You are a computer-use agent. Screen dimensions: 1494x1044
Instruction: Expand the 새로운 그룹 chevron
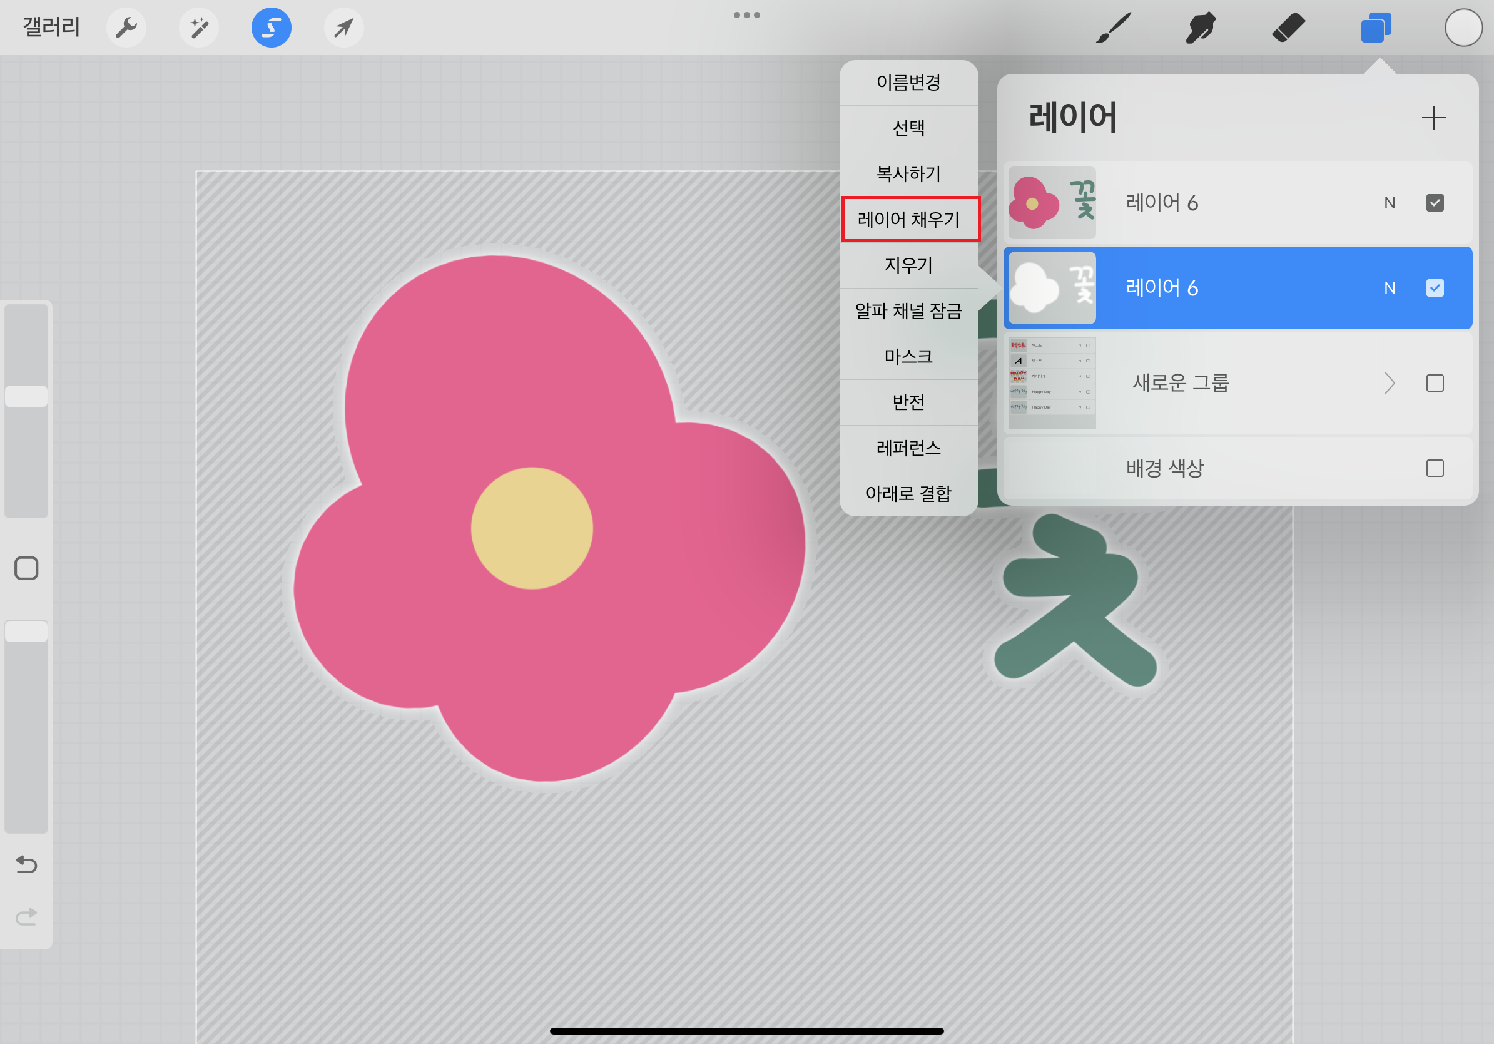point(1390,382)
